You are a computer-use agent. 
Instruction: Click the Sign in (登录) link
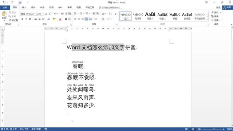click(x=218, y=7)
